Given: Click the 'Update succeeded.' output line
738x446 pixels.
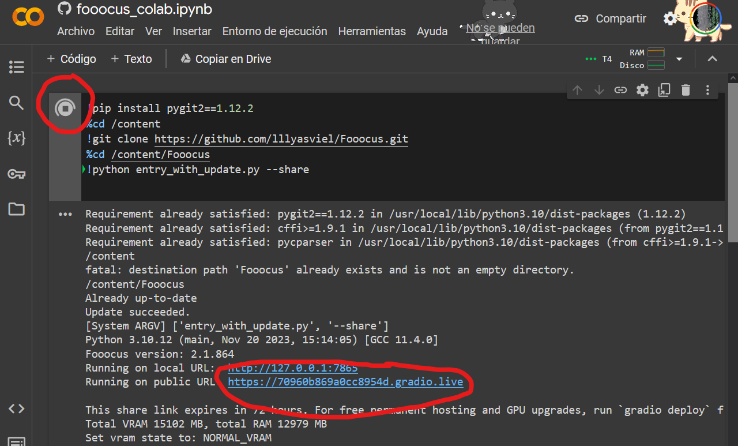Looking at the screenshot, I should (x=138, y=312).
